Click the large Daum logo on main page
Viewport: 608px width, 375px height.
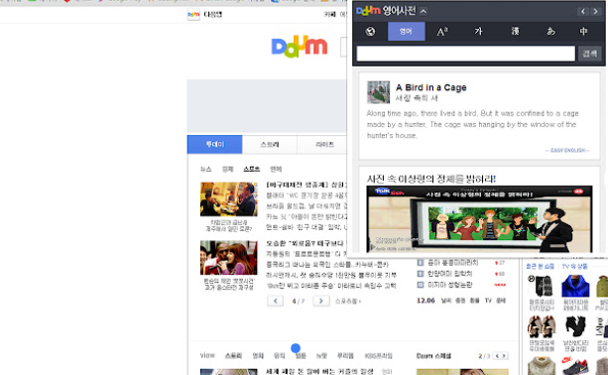pos(300,47)
